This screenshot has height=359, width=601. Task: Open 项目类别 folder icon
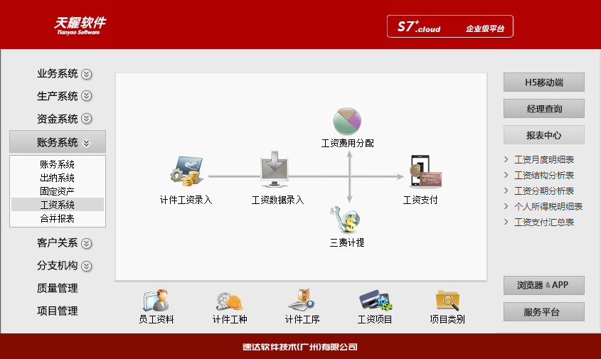447,301
